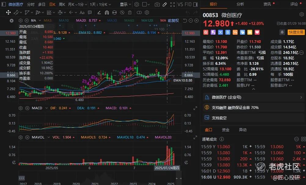The image size is (306, 185).
Task: Open the 评论 comments tab
Action: coord(294,4)
